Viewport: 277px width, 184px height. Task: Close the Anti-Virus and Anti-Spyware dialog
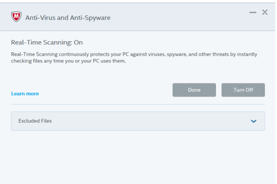coord(265,12)
